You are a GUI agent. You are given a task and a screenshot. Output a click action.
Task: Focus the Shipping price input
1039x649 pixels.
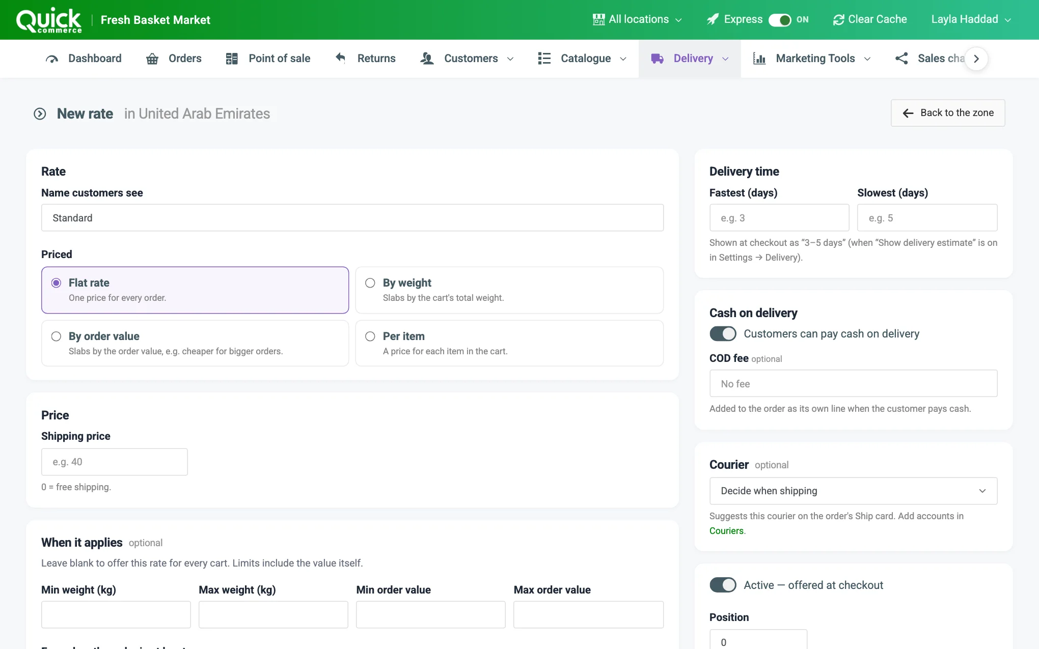(115, 462)
